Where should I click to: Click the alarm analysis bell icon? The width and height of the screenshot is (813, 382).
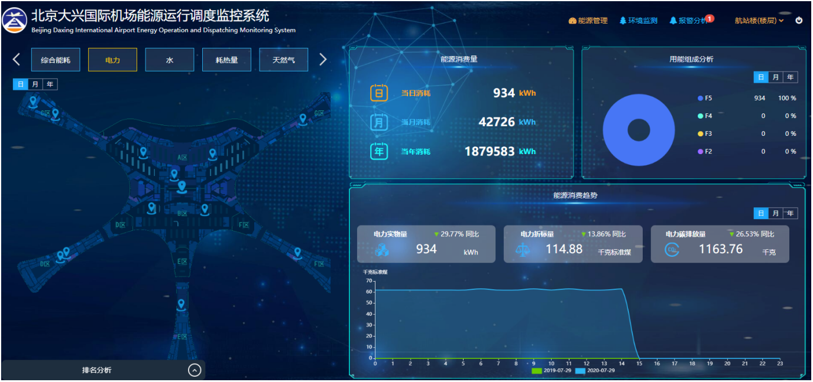click(x=673, y=21)
